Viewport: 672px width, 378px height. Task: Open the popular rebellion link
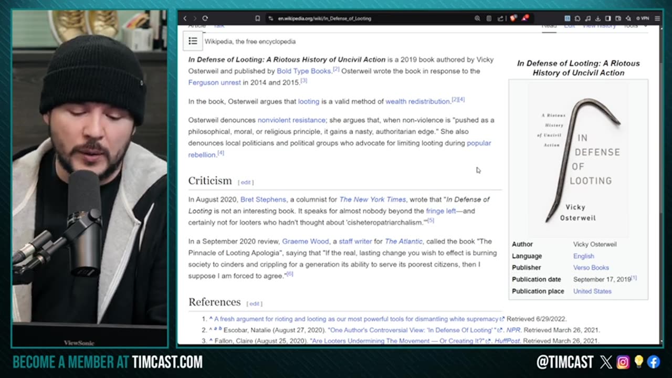point(479,143)
